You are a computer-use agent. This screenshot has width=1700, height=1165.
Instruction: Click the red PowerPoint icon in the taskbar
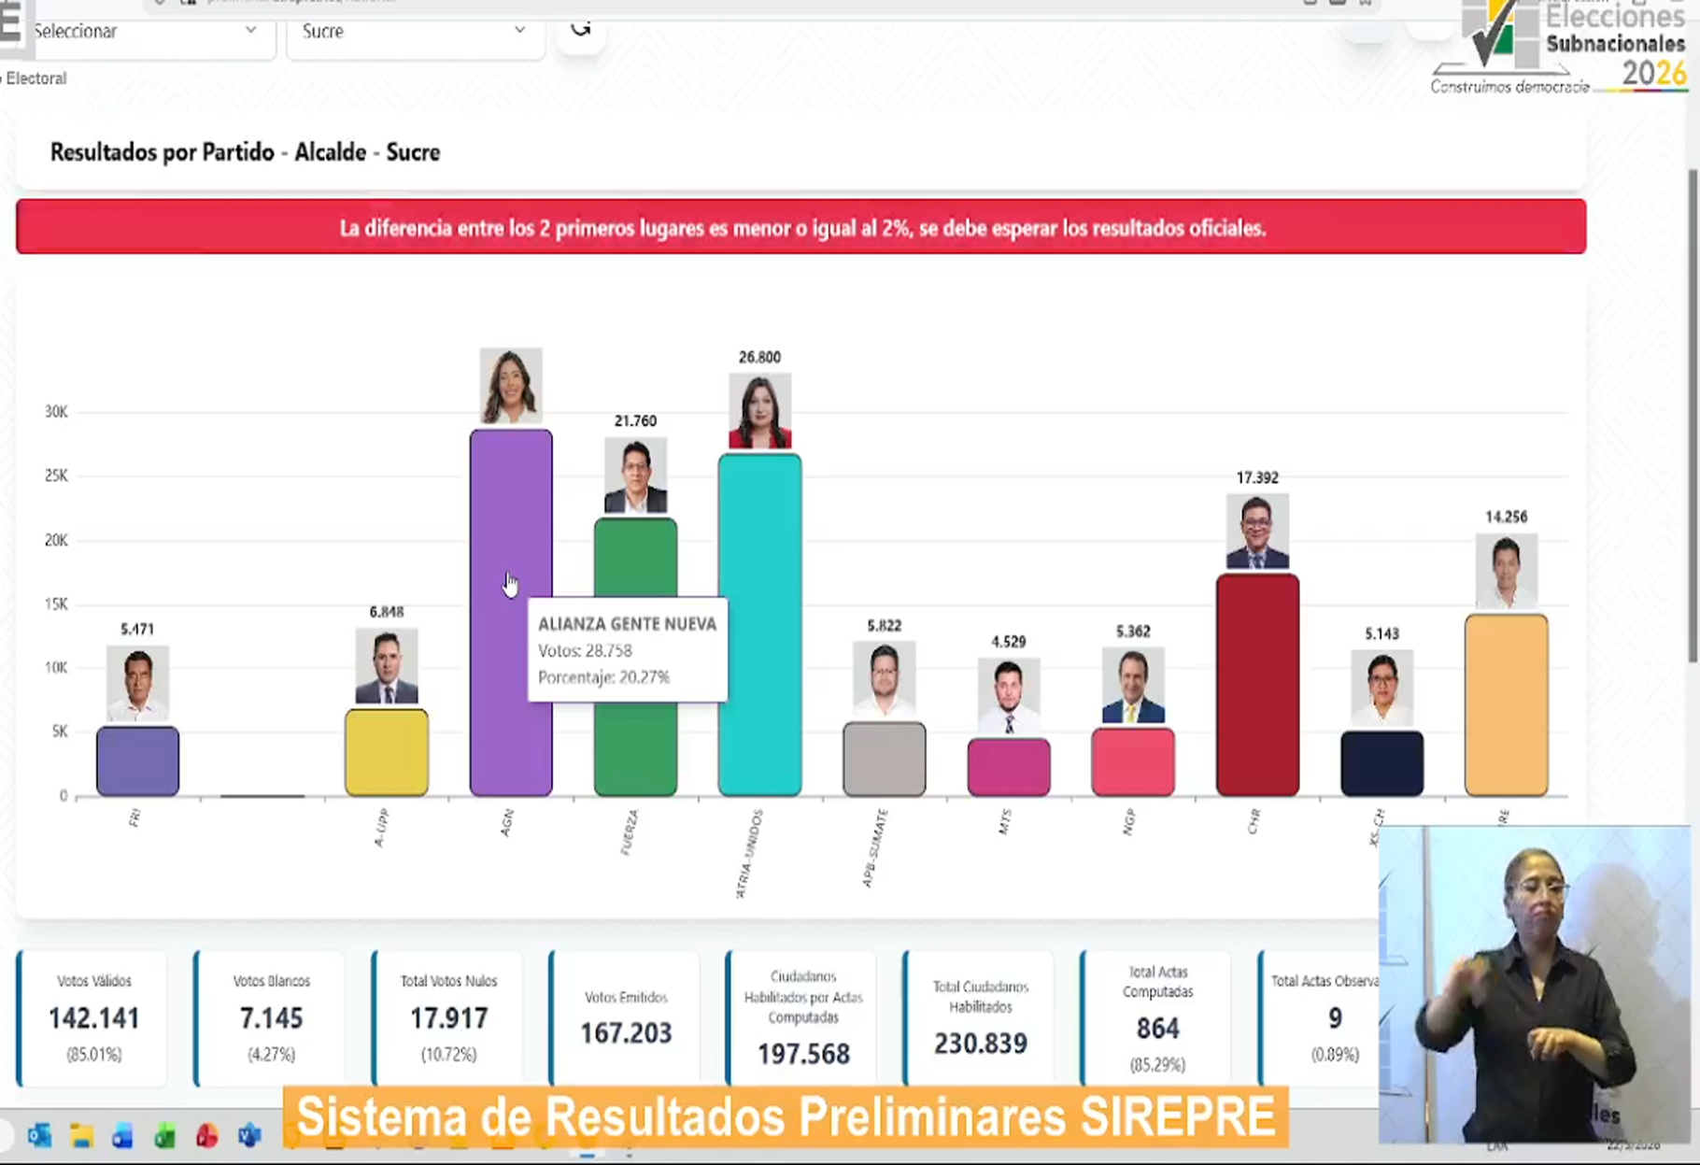(206, 1136)
